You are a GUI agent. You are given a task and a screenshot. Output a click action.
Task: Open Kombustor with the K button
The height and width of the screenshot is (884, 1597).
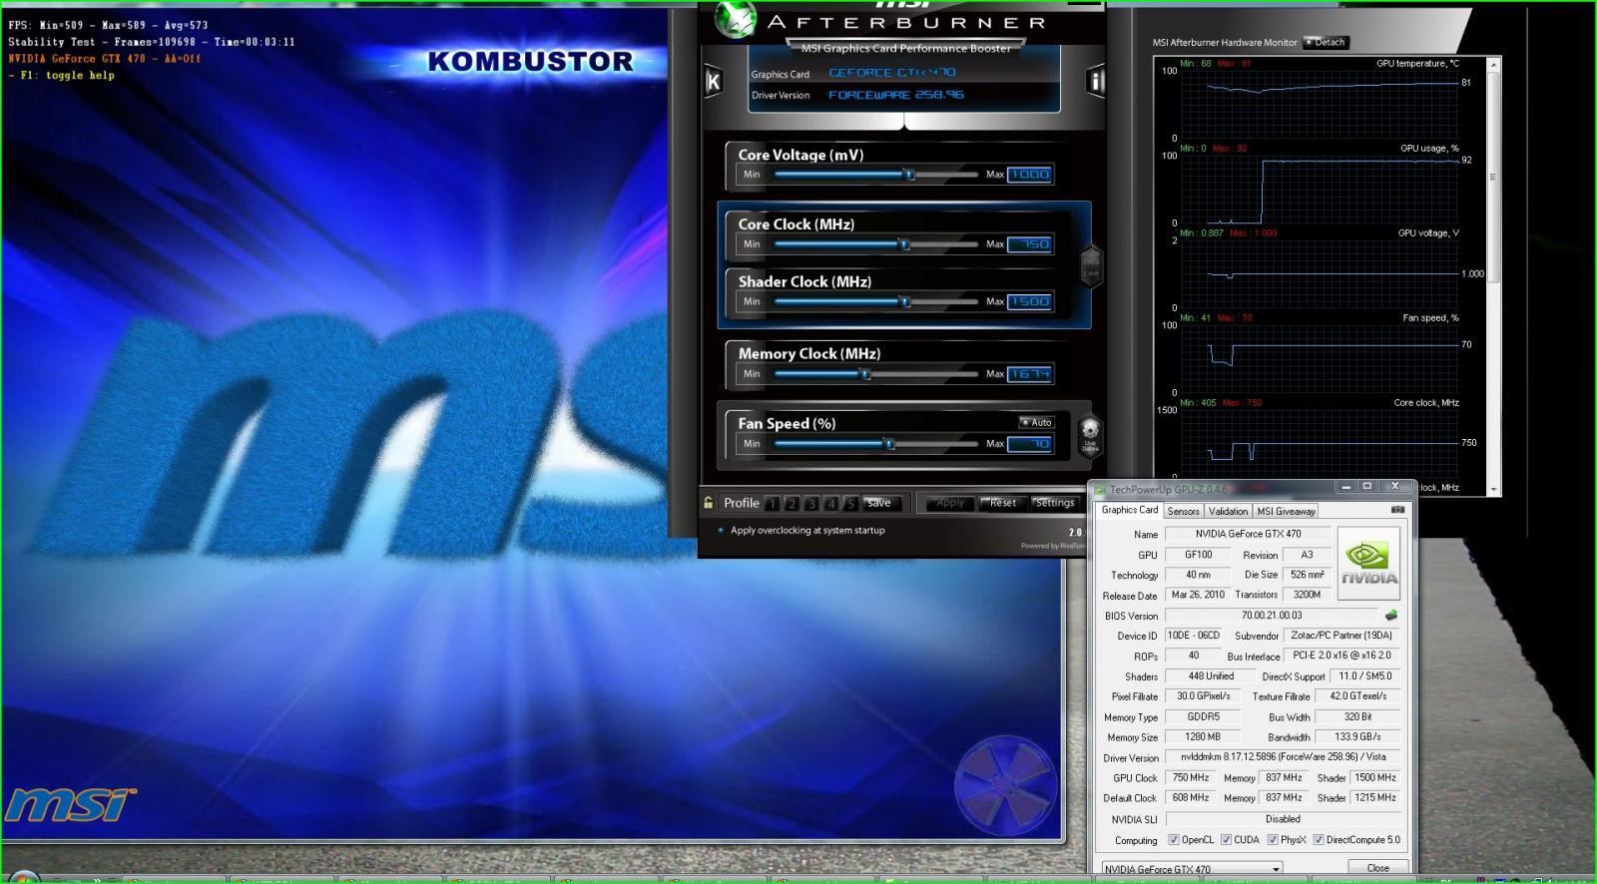[x=713, y=82]
